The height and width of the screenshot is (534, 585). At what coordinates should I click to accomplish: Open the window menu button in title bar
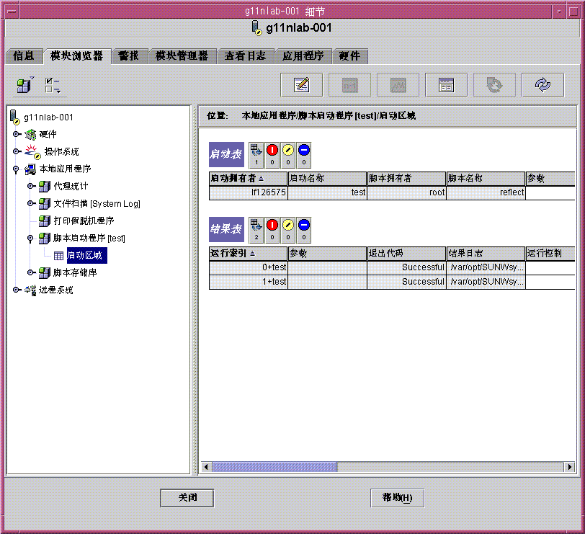12,12
